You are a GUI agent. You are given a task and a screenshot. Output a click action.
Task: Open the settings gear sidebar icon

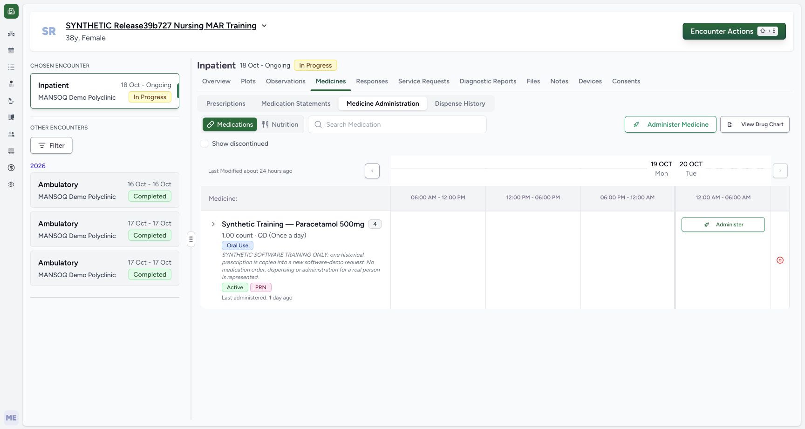coord(11,184)
